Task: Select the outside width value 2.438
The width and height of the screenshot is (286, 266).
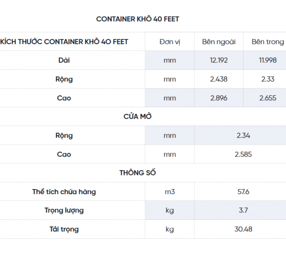Action: coord(219,79)
